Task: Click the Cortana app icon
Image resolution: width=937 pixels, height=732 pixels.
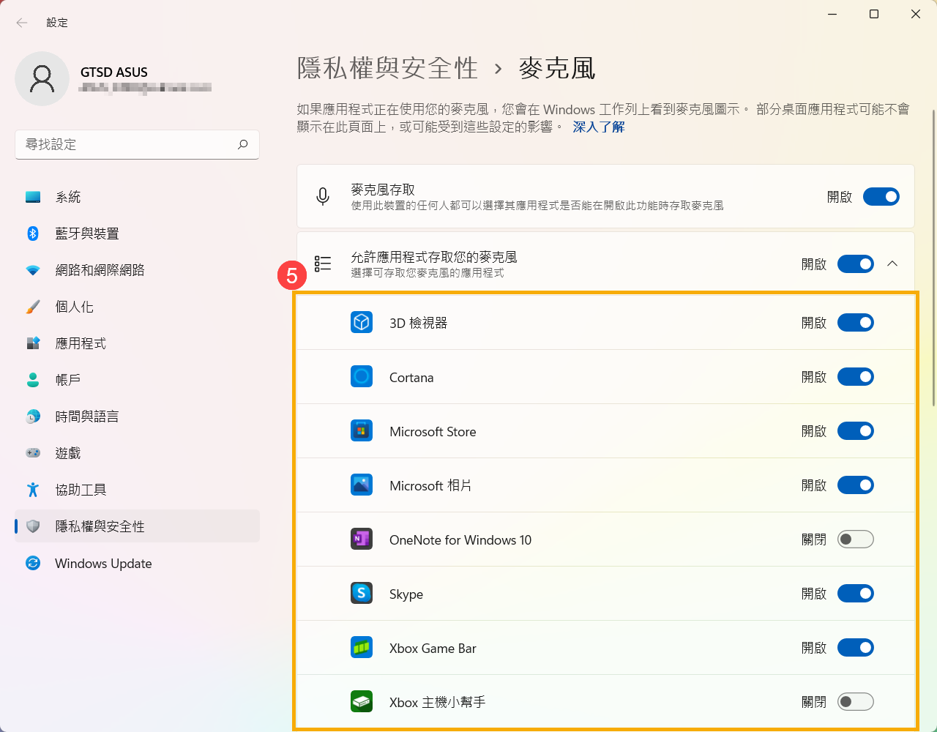Action: point(362,377)
